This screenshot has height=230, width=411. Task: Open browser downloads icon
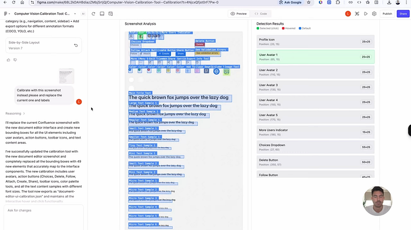(x=389, y=2)
